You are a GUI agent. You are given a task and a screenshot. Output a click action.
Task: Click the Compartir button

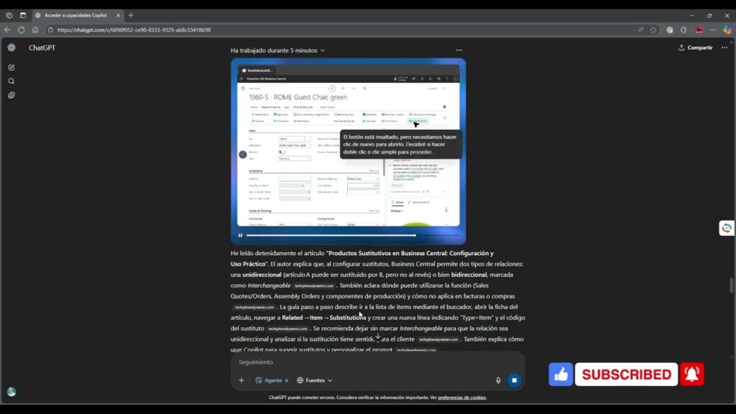tap(695, 48)
